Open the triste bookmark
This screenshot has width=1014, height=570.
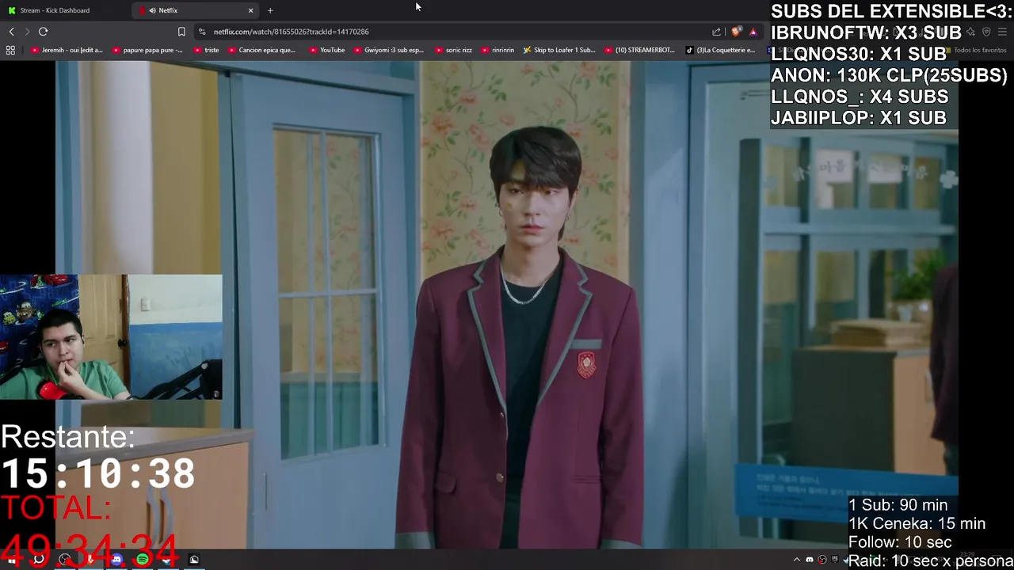(x=206, y=50)
